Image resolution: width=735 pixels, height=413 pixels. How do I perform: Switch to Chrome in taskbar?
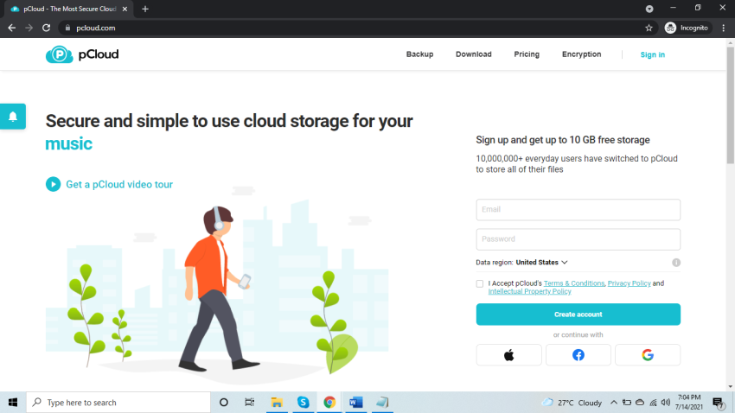(329, 403)
